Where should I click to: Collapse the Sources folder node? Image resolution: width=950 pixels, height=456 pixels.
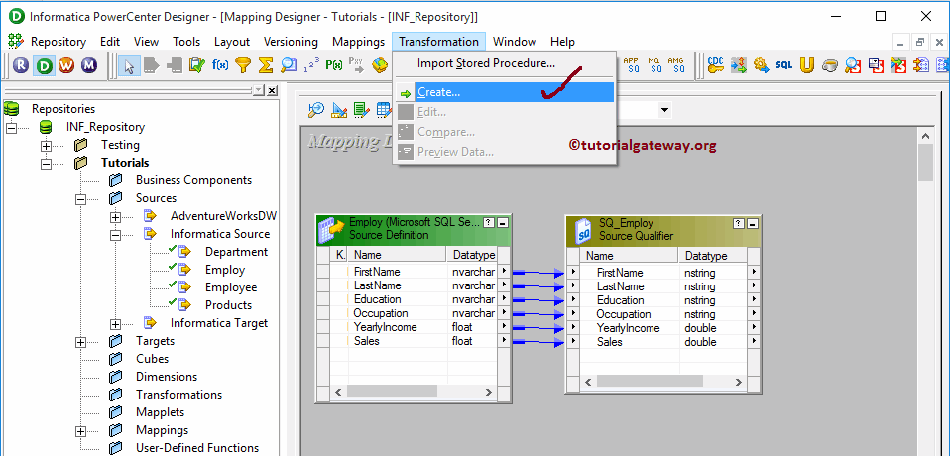point(80,199)
